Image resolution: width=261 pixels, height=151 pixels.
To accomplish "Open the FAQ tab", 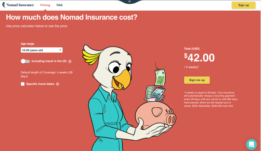I will click(x=59, y=5).
